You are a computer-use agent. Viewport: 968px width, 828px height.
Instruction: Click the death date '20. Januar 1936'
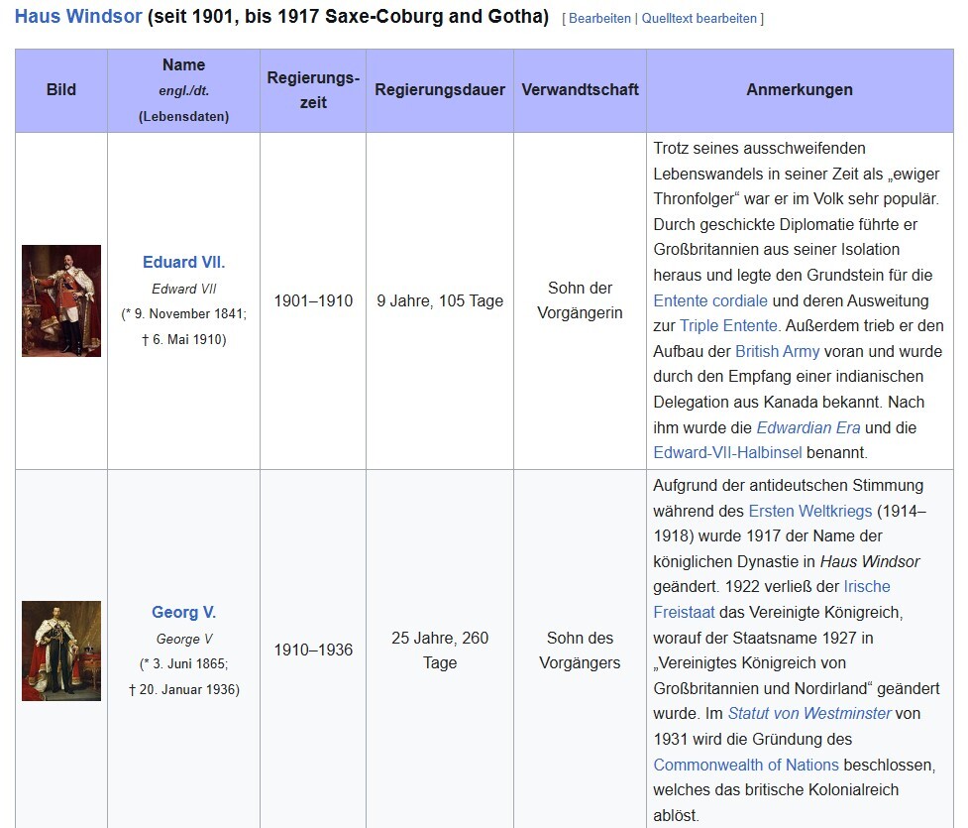point(187,689)
